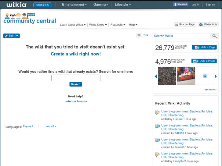The width and height of the screenshot is (222, 166).
Task: Click the 26,779 pages count text
Action: 165,48
